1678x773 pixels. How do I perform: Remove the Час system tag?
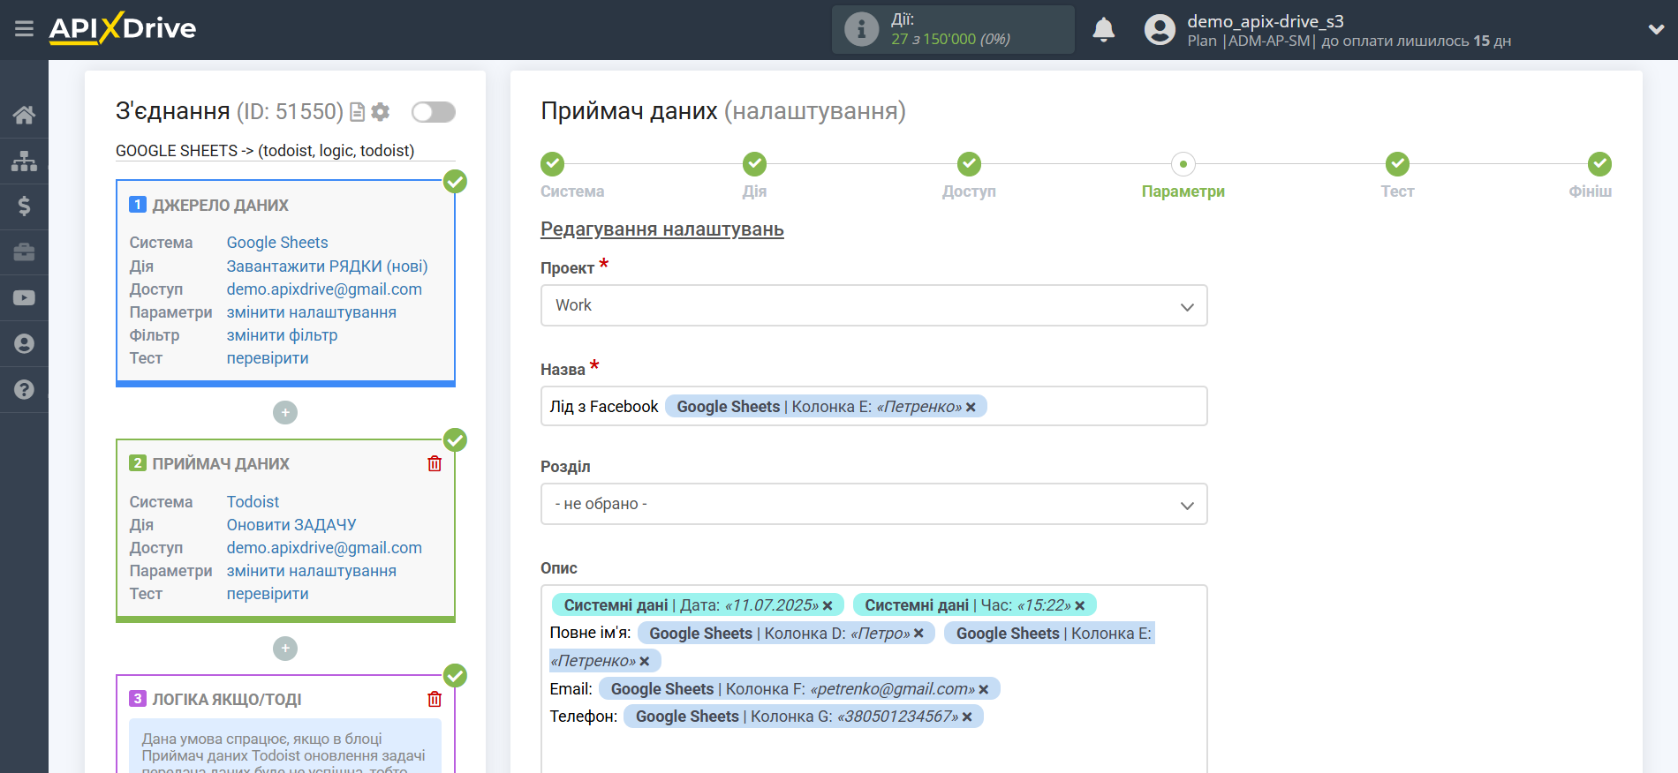(1079, 605)
